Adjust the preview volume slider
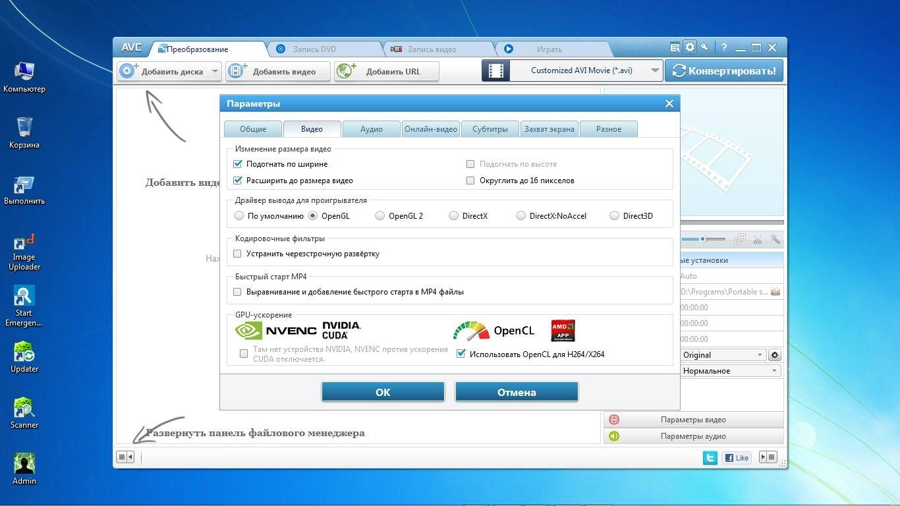This screenshot has height=506, width=900. point(703,239)
